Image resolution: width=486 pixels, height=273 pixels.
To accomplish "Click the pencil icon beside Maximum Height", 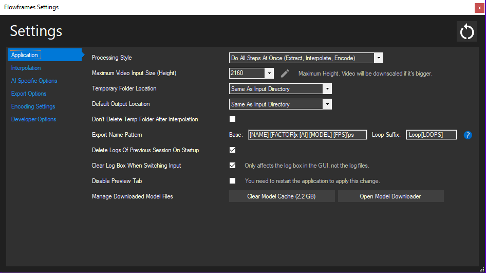I will [285, 74].
